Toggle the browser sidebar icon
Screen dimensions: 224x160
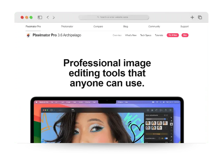coord(40,17)
